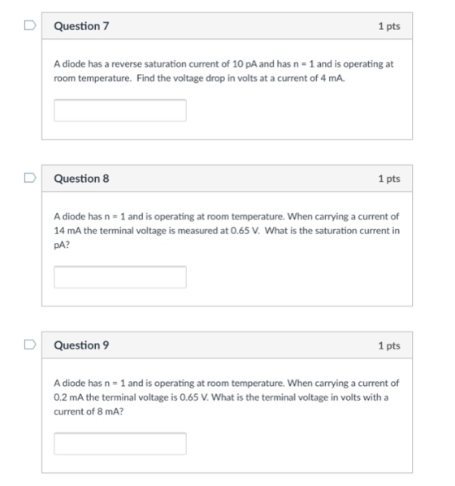This screenshot has width=455, height=486.
Task: Click the "Question 7" heading title
Action: tap(81, 26)
